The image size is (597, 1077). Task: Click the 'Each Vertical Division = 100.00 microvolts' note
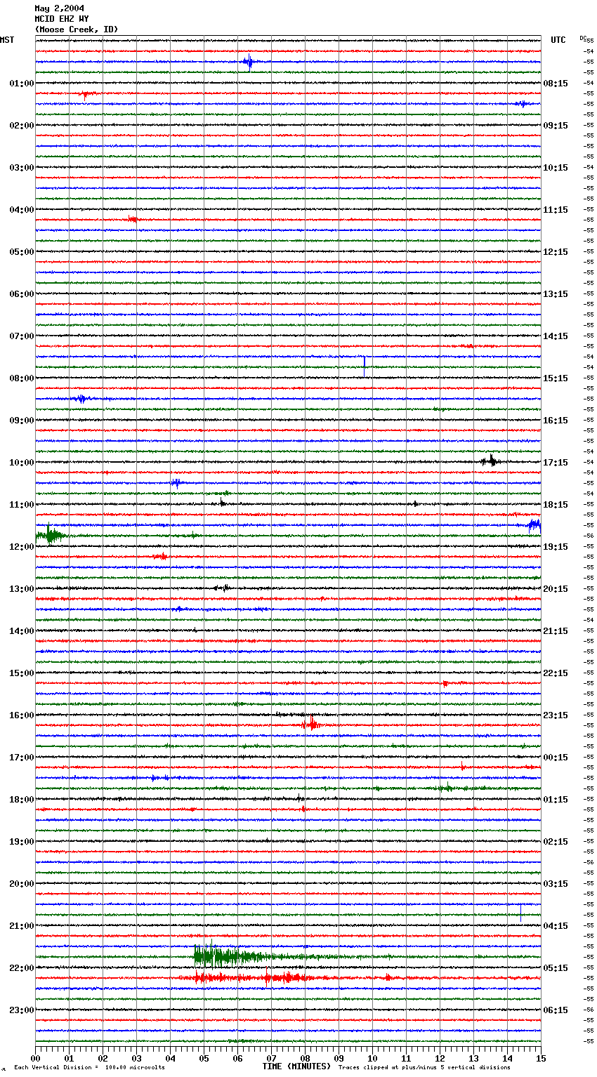click(x=89, y=1068)
